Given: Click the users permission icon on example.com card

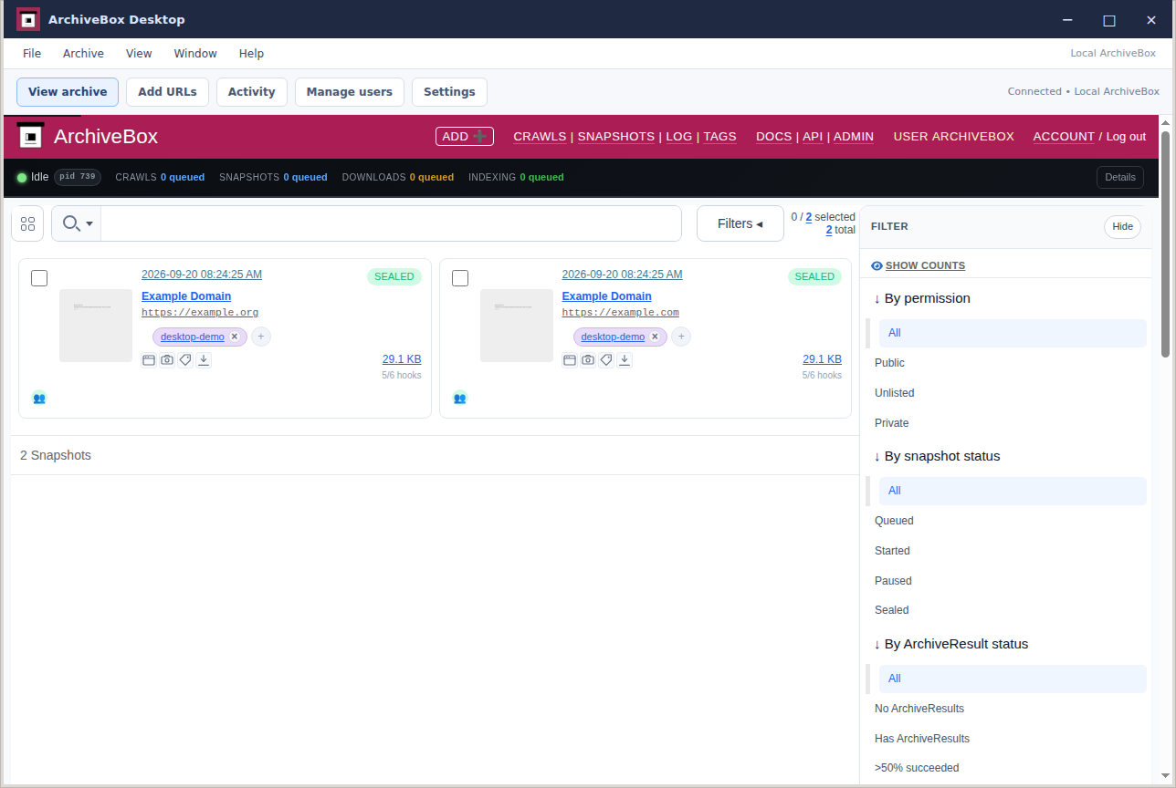Looking at the screenshot, I should pos(460,398).
